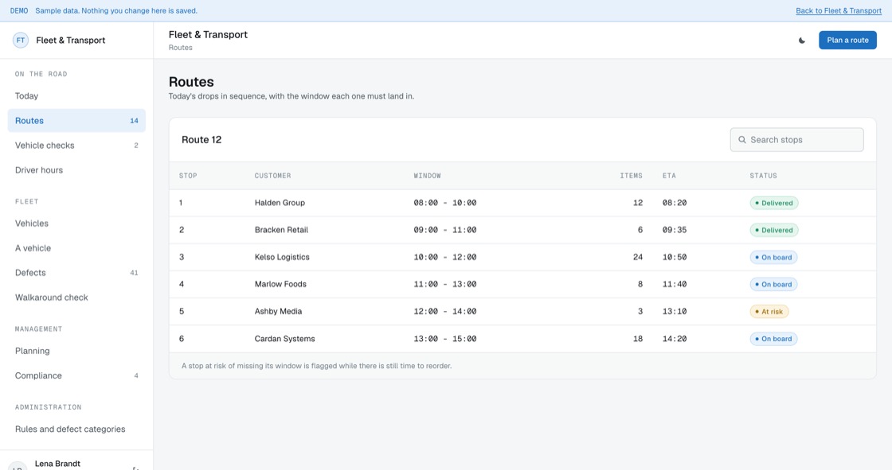Click the Delivered badge for Bracken Retail
892x470 pixels.
(x=773, y=230)
